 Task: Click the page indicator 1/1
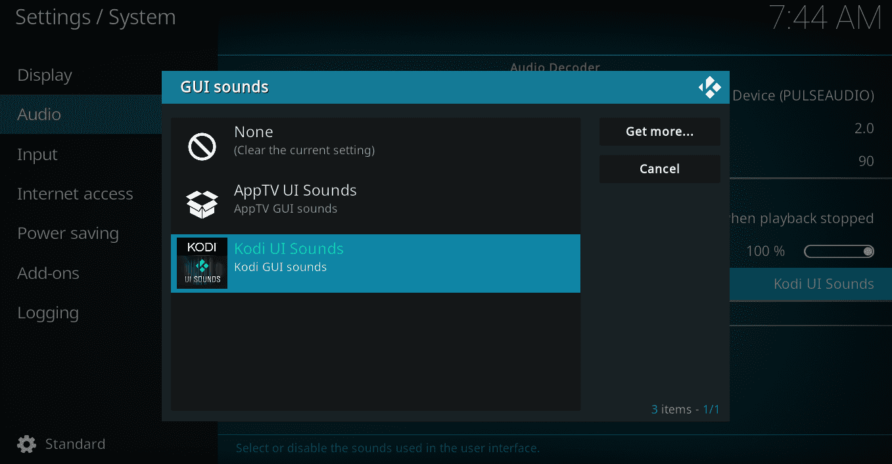click(711, 409)
